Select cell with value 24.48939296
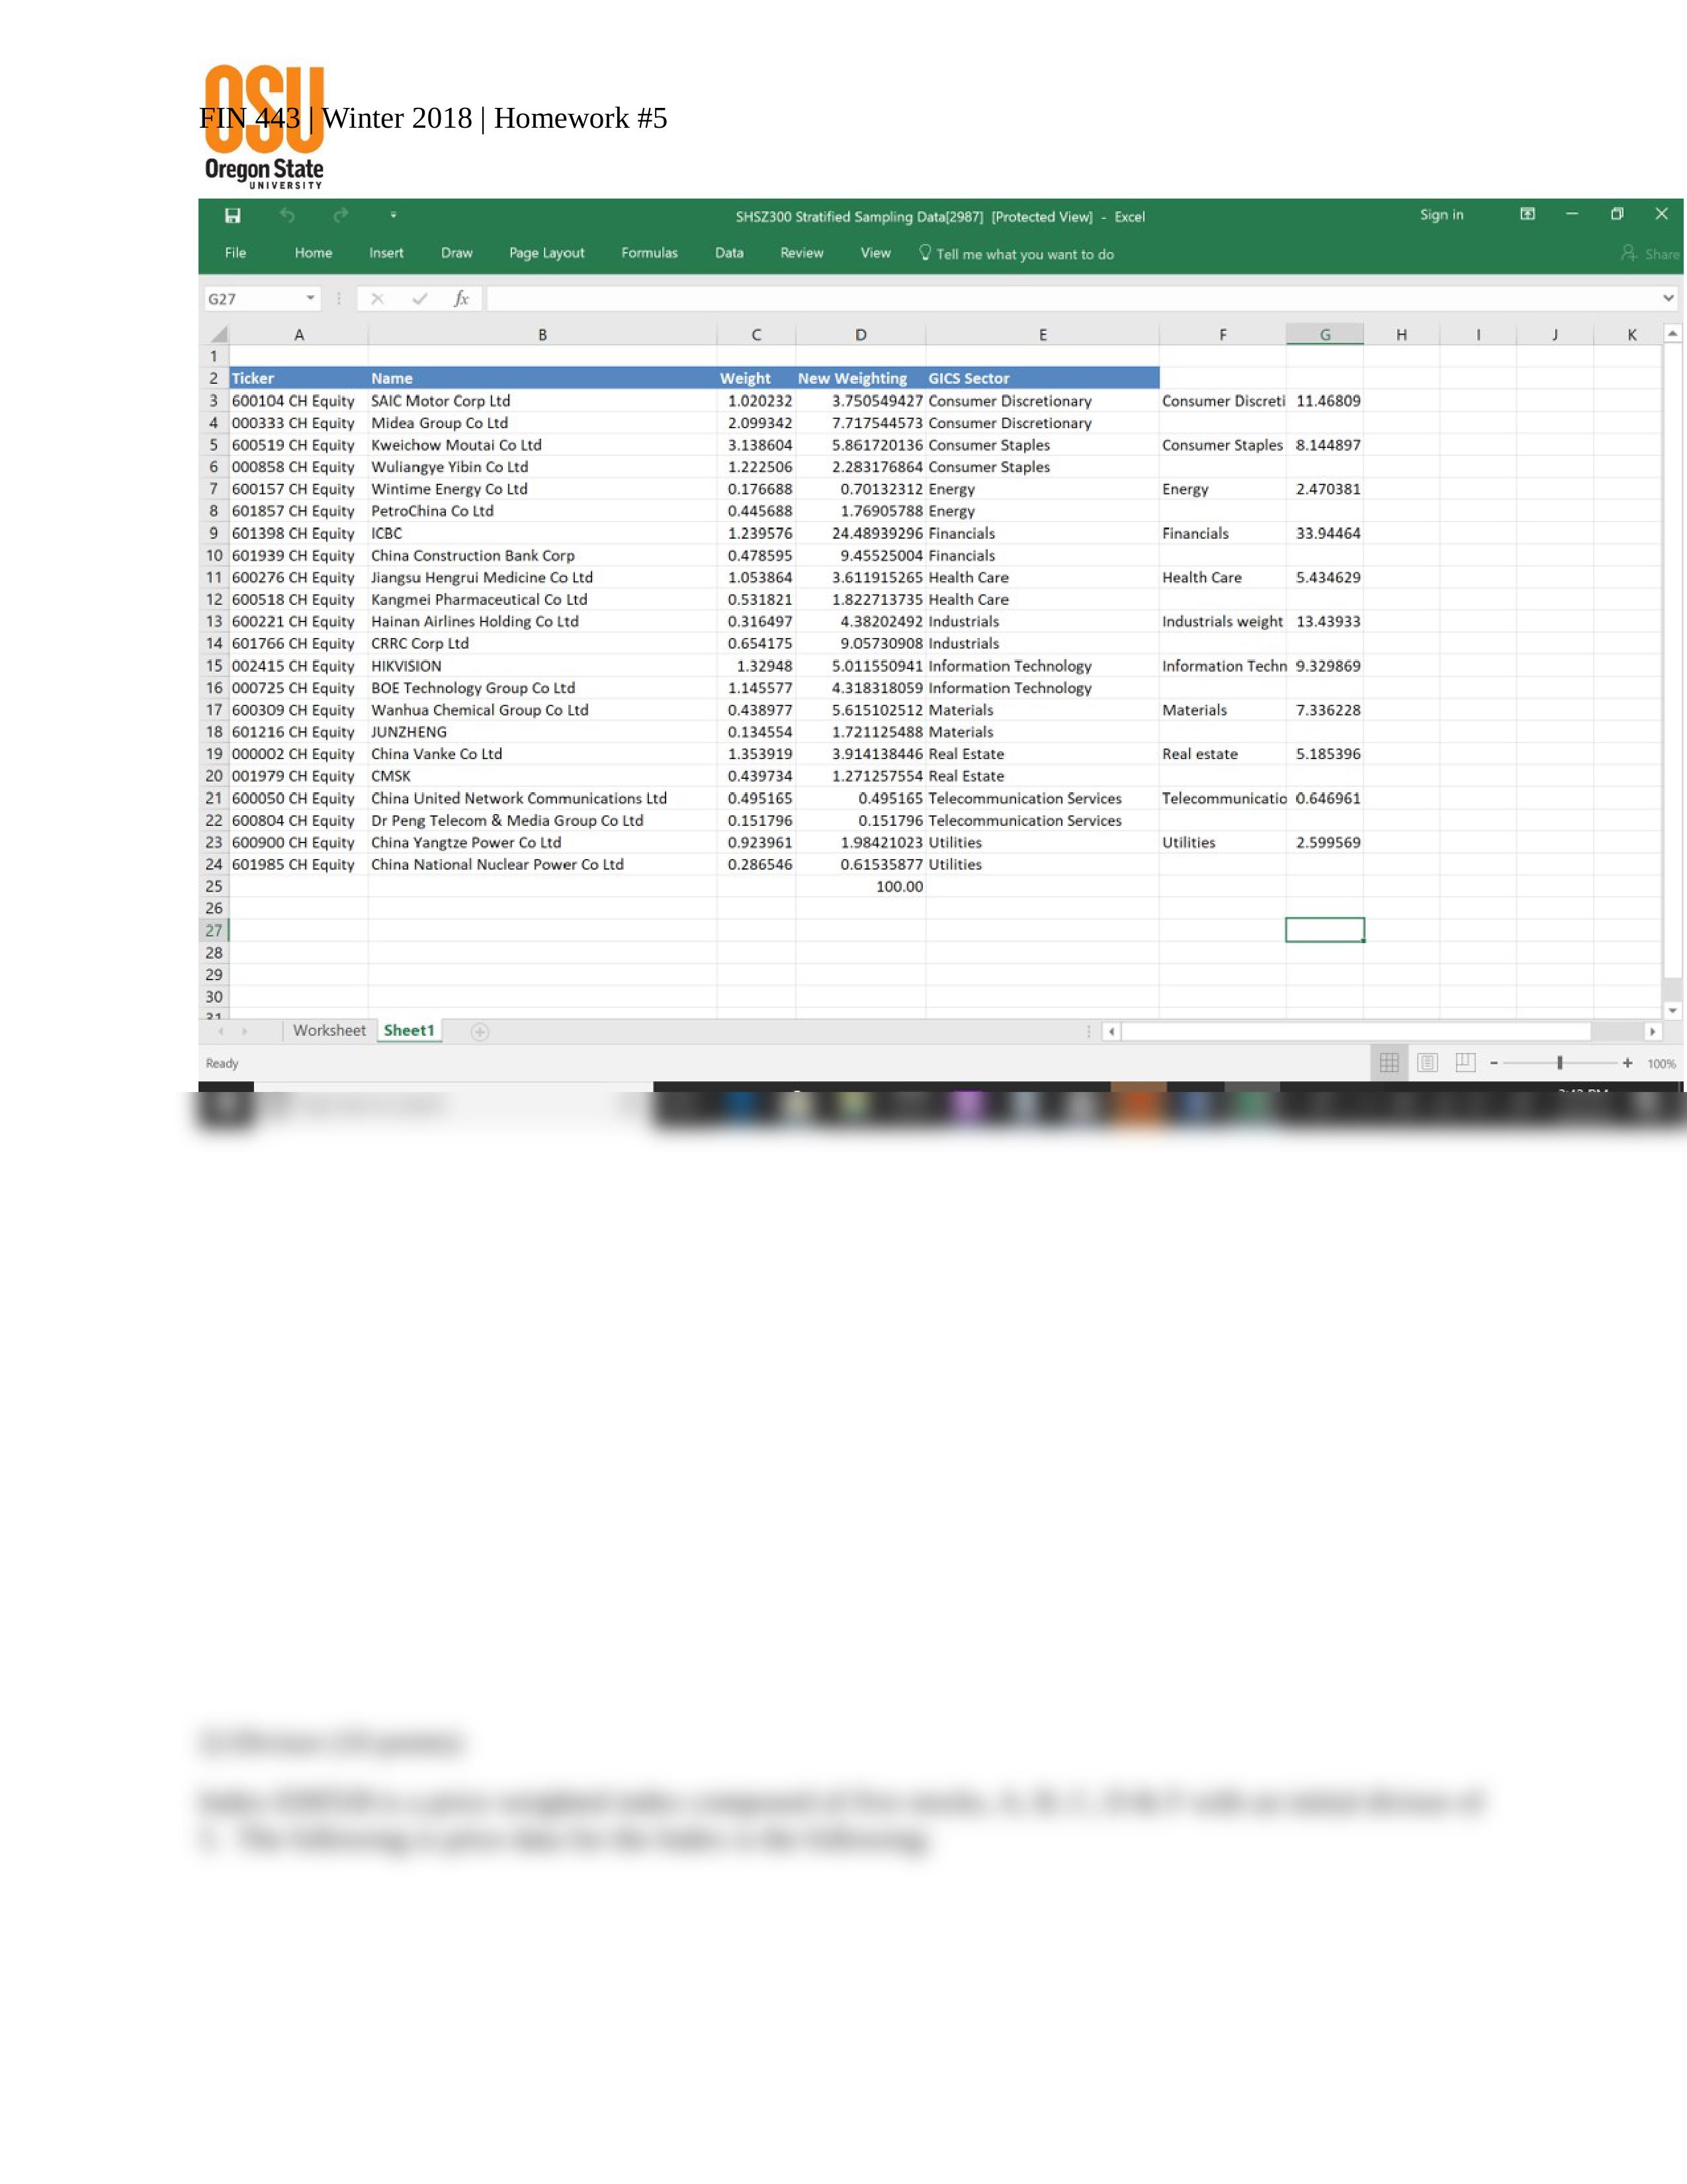The width and height of the screenshot is (1687, 2184). pos(861,533)
